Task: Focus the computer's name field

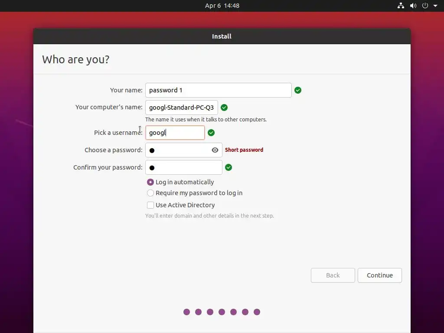Action: point(182,108)
